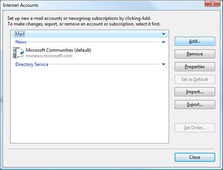Remove the selected account
This screenshot has height=170, width=223.
coord(195,54)
